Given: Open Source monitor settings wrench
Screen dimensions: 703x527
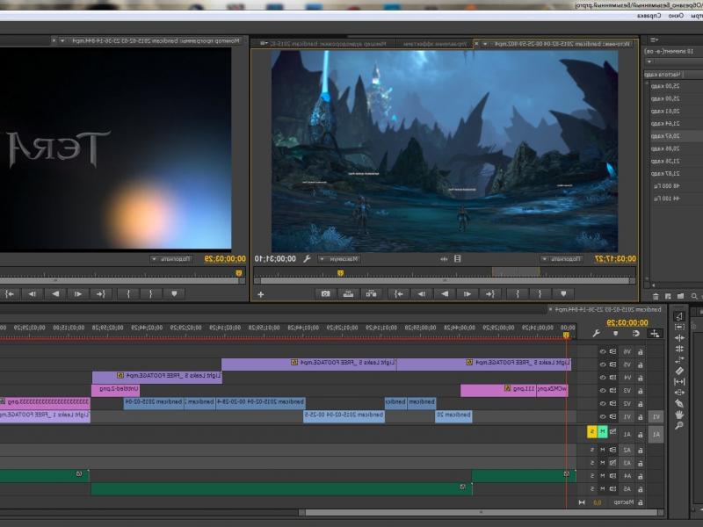Looking at the screenshot, I should coord(307,258).
